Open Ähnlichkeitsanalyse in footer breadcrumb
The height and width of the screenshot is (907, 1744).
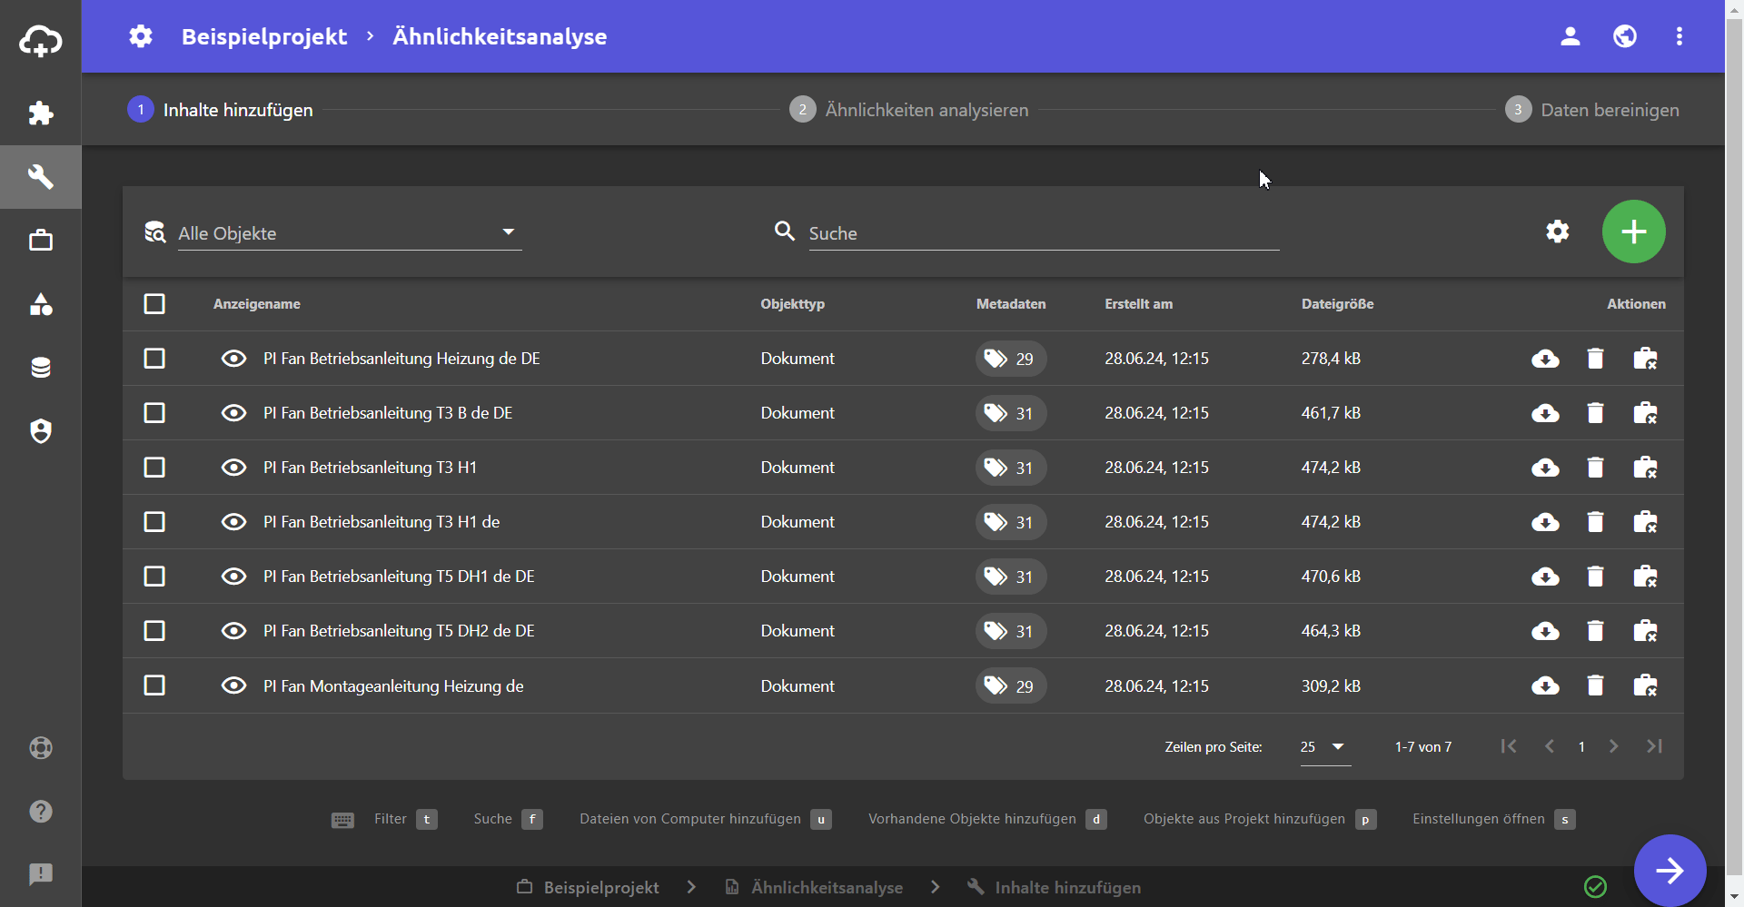coord(814,887)
